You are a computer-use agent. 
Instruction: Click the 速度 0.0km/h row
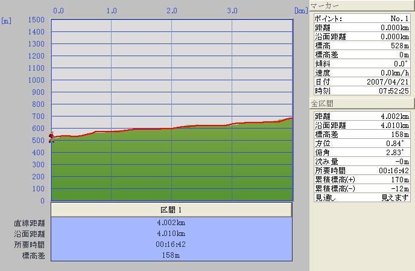pos(362,72)
